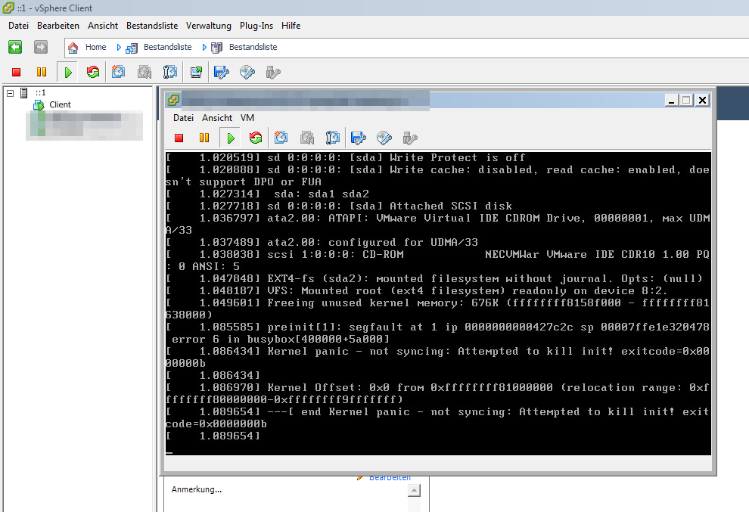
Task: Launch VM console from main toolbar
Action: click(196, 72)
